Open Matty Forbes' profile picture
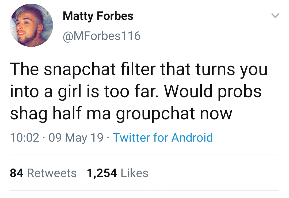This screenshot has height=198, width=289. click(31, 25)
